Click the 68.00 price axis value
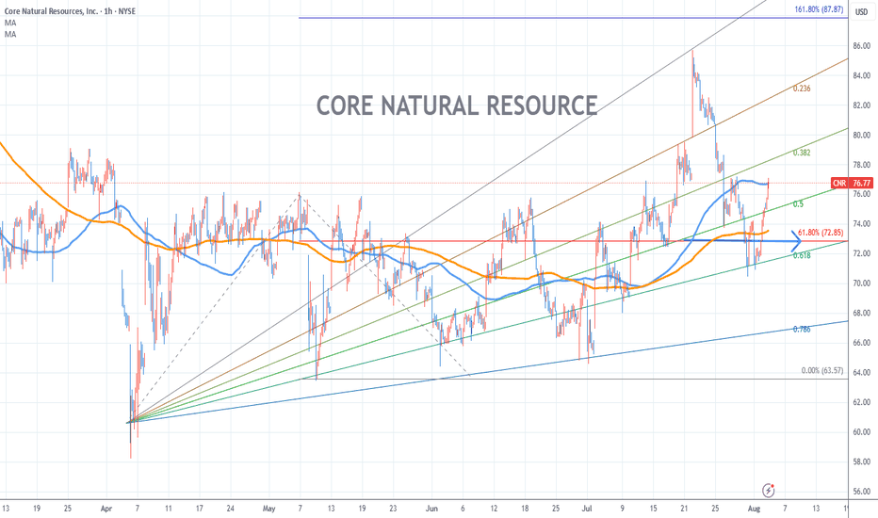878x518 pixels. pyautogui.click(x=861, y=313)
